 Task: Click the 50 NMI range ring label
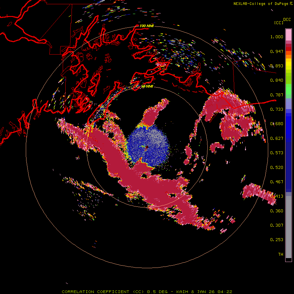tap(147, 86)
